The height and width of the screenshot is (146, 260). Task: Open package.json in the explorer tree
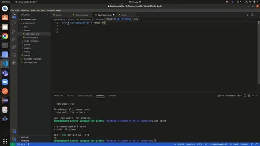[30, 62]
